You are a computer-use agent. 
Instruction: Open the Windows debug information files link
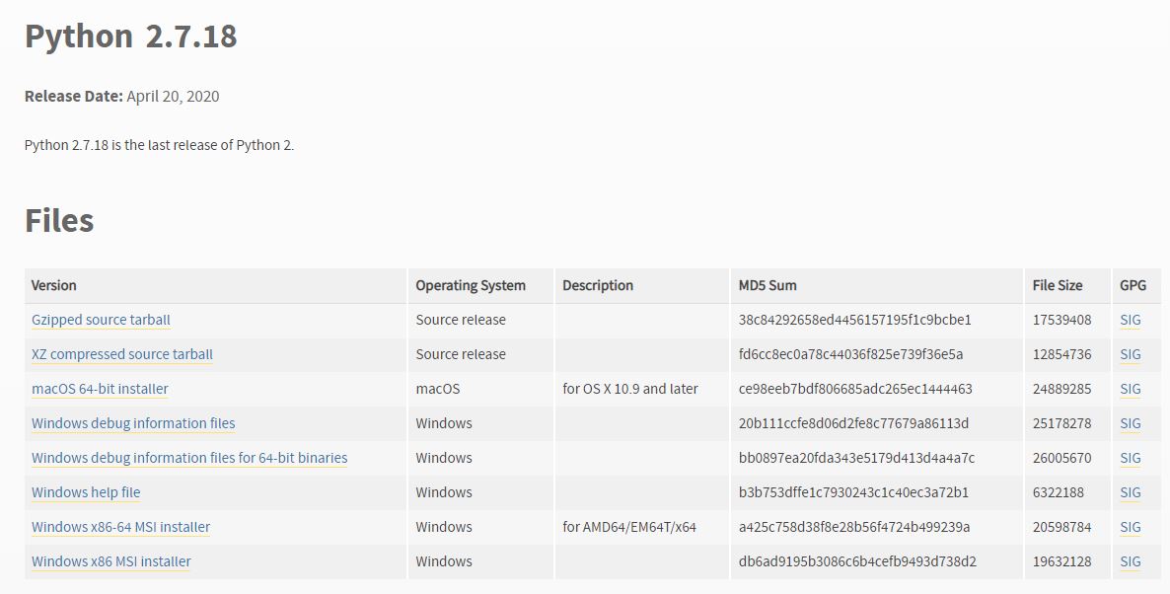[133, 423]
